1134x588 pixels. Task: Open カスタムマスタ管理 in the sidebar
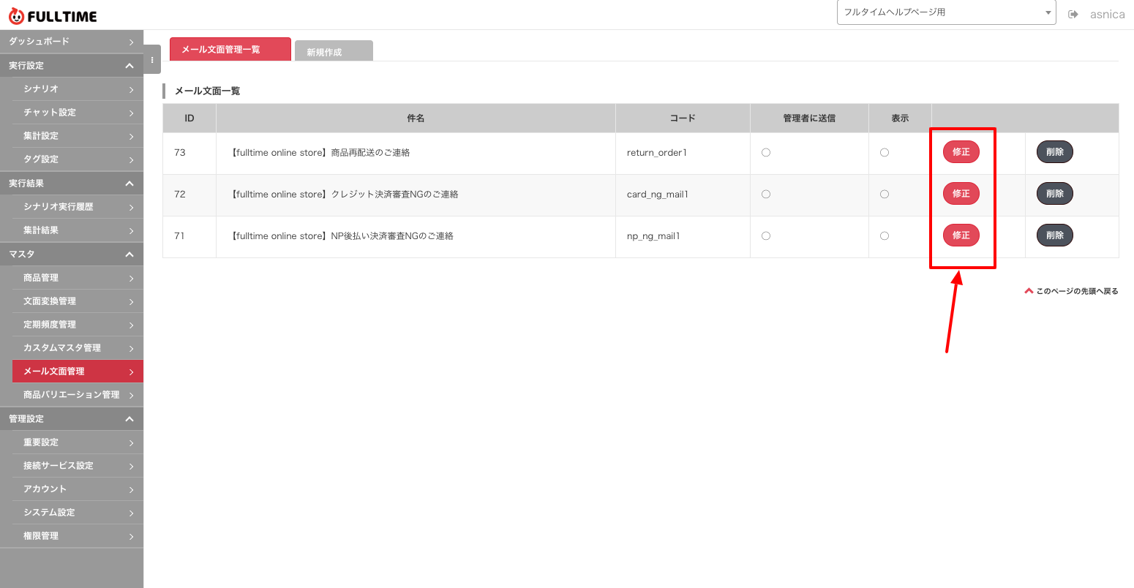[78, 348]
